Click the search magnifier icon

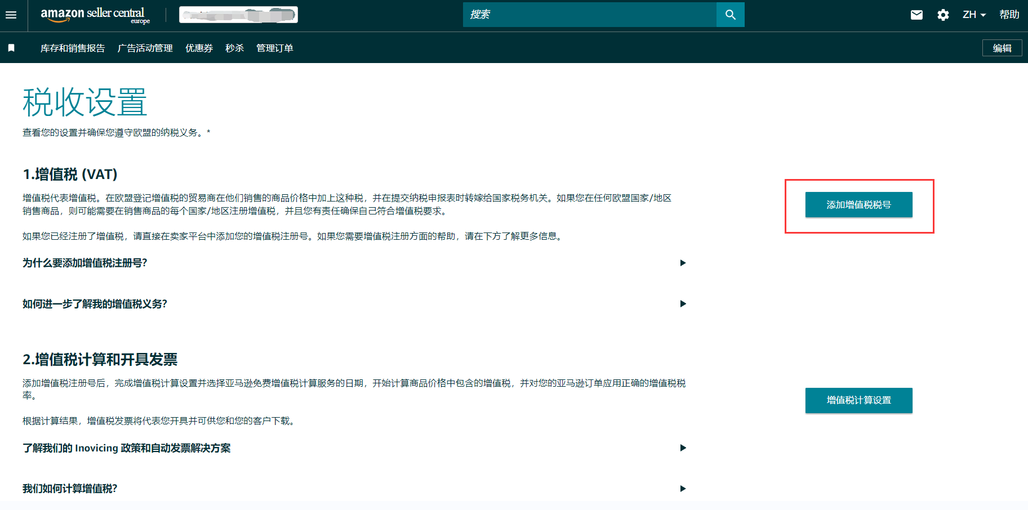click(729, 14)
